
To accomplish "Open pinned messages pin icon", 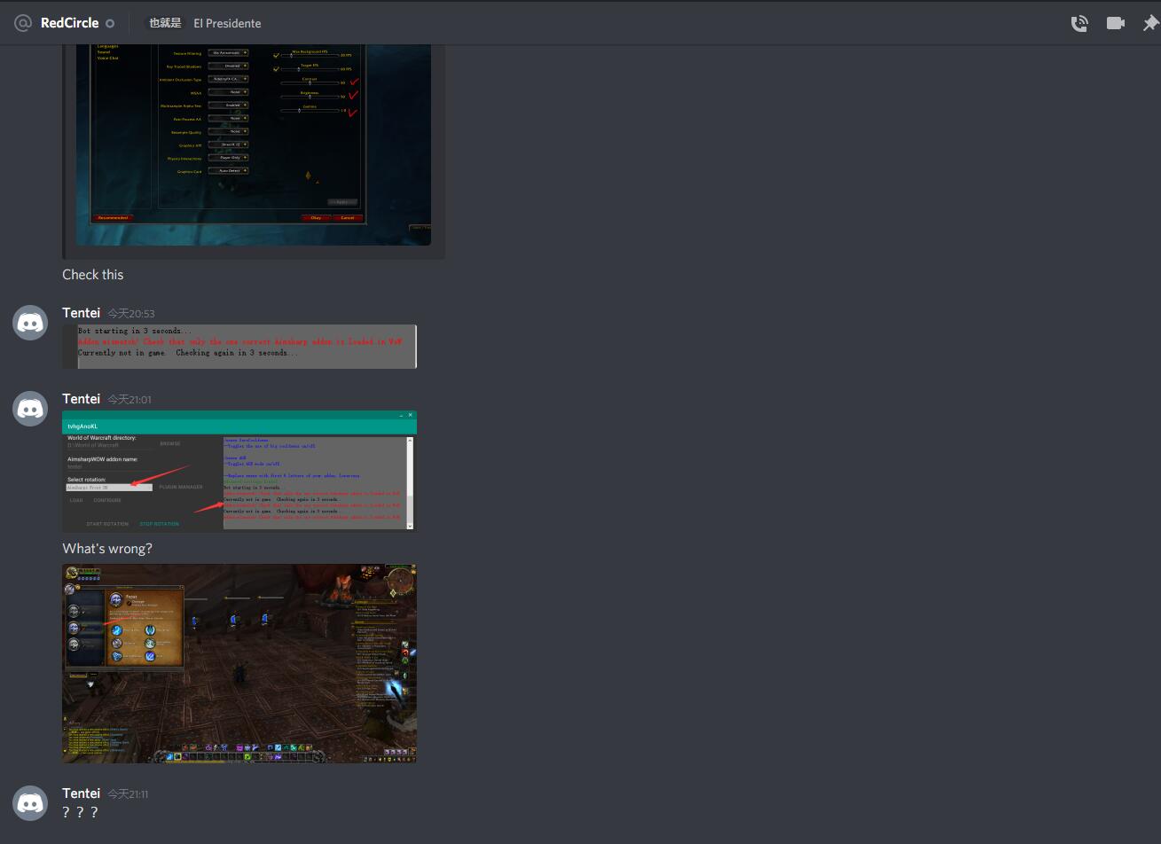I will click(x=1150, y=23).
